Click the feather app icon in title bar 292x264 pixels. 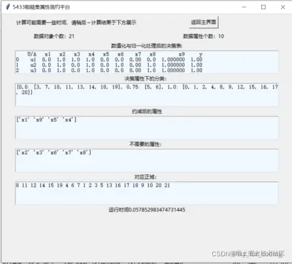point(8,7)
